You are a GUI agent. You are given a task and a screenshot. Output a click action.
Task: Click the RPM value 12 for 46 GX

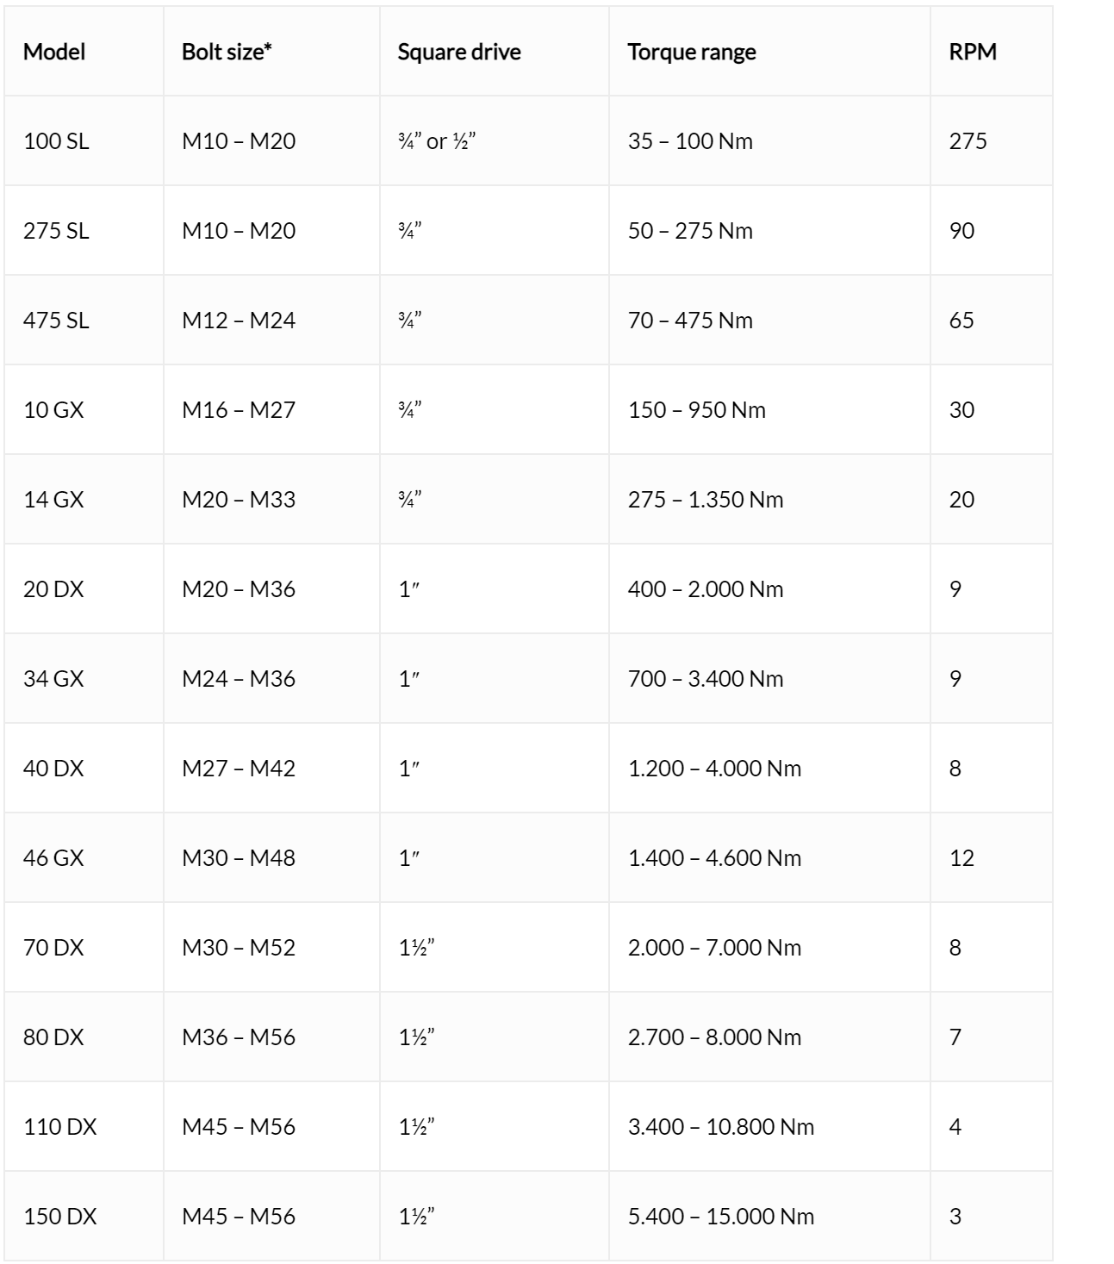click(962, 858)
